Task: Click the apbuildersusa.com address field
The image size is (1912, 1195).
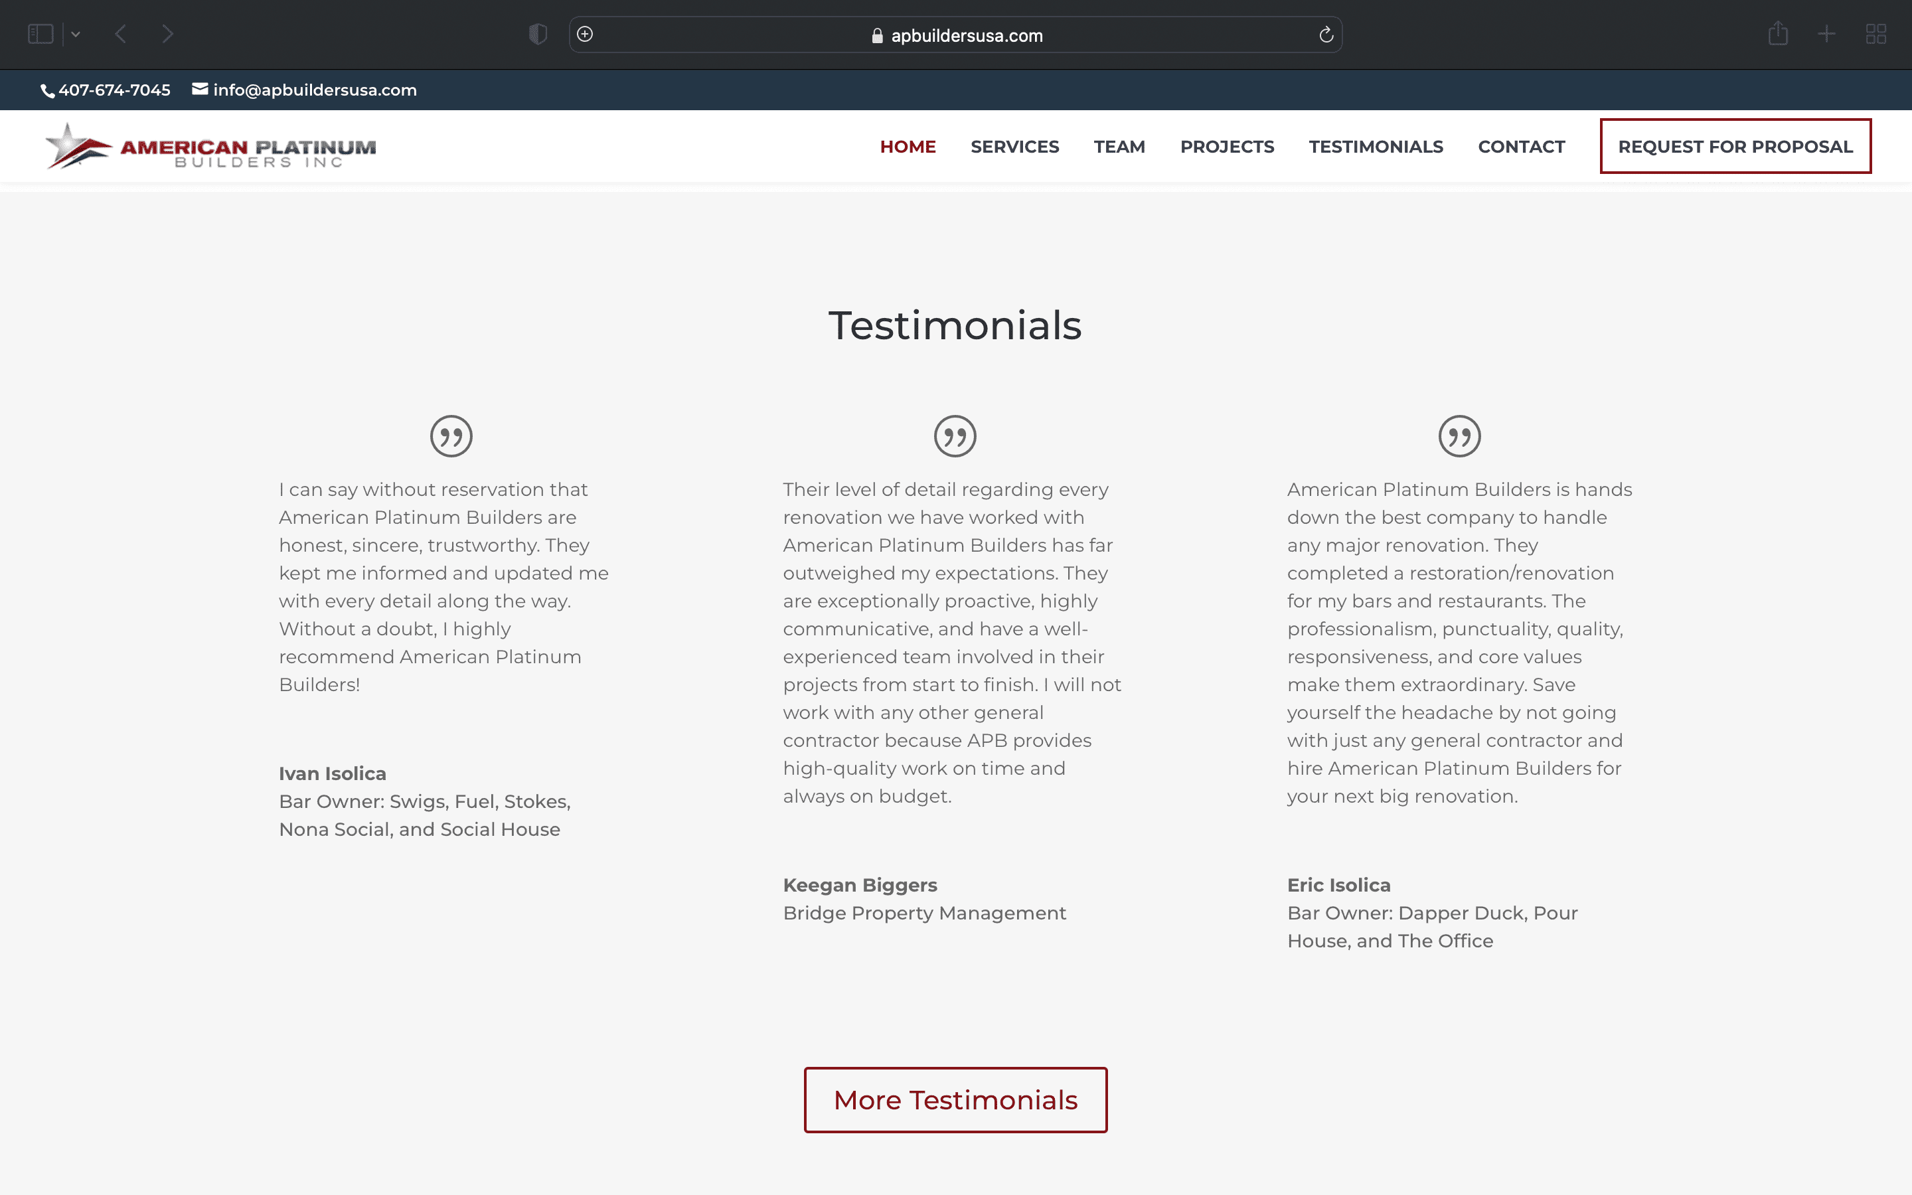Action: tap(955, 35)
